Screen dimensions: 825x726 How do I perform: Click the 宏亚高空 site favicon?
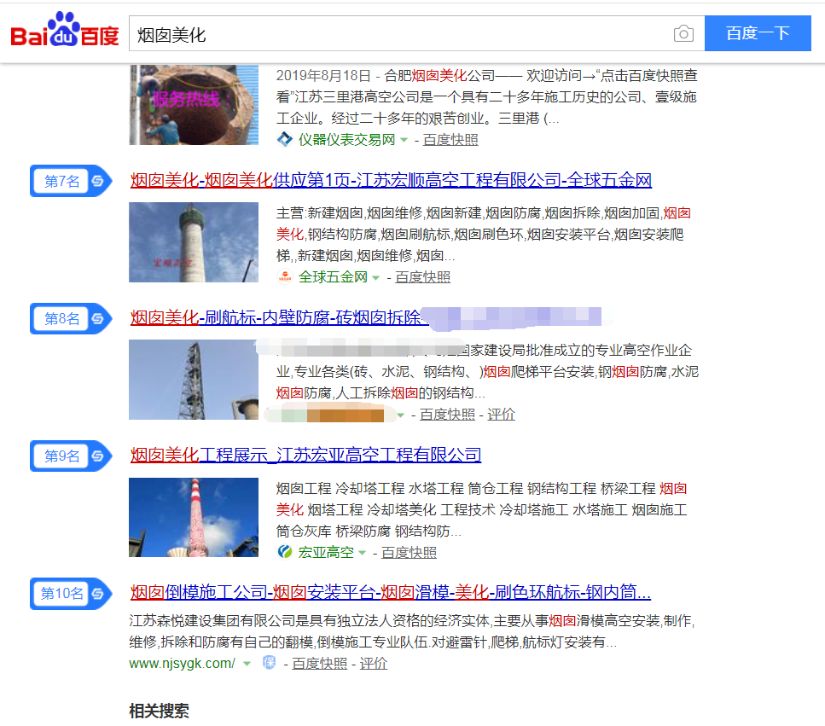pyautogui.click(x=285, y=552)
